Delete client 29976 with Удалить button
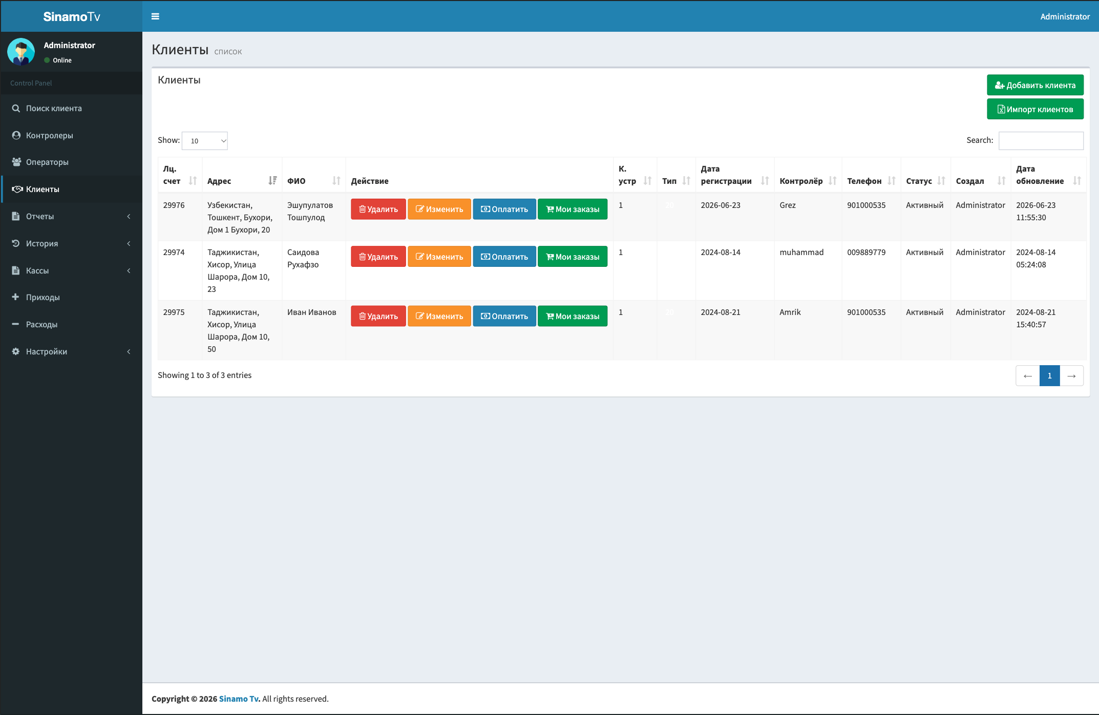The image size is (1099, 715). pyautogui.click(x=378, y=209)
